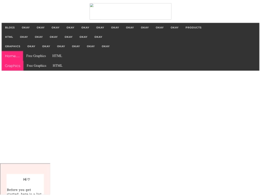Image resolution: width=261 pixels, height=196 pixels.
Task: Click the OKAY link right after BLOGS
Action: [26, 28]
